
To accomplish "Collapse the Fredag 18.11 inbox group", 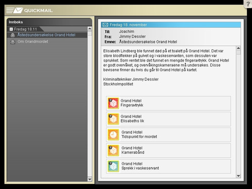I will [x=11, y=29].
